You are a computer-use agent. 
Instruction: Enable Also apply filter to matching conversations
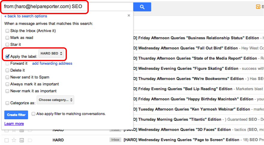tap(33, 114)
